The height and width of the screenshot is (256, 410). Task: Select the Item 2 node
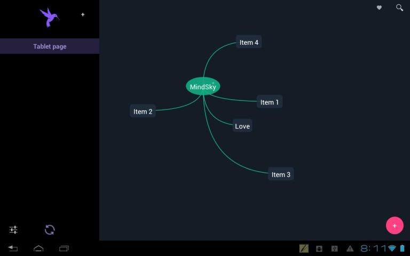[143, 111]
